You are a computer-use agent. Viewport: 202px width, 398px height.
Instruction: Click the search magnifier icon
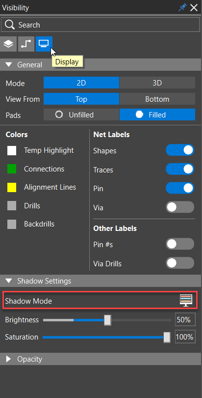(x=10, y=25)
